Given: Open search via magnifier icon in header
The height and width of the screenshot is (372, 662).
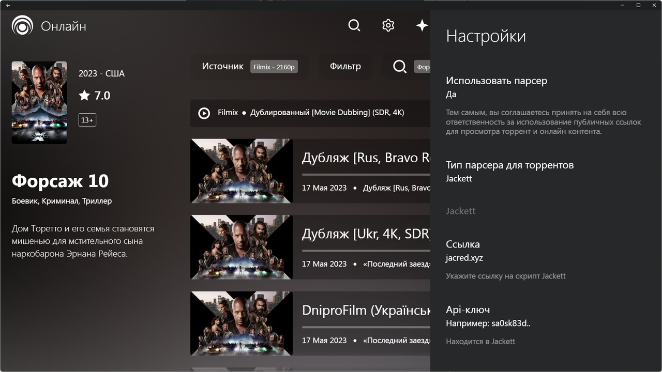Looking at the screenshot, I should click(354, 25).
